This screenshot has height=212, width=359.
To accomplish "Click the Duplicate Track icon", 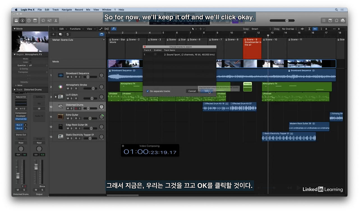I will (60, 34).
